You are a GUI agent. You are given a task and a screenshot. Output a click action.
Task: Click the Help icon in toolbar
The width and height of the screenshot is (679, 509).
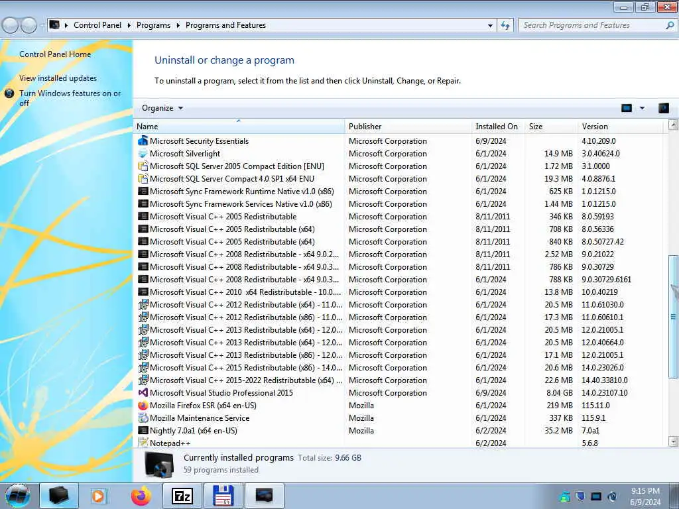pyautogui.click(x=663, y=108)
